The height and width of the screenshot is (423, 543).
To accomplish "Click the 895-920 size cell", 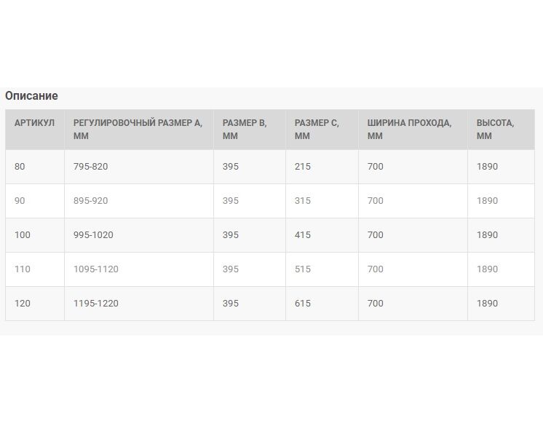I will [139, 201].
